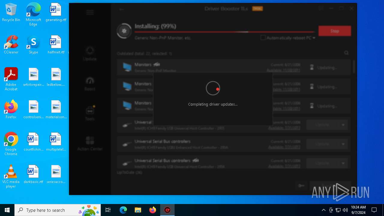Expand dropdown next to USB 2934 Update button
The height and width of the screenshot is (216, 384).
(343, 163)
